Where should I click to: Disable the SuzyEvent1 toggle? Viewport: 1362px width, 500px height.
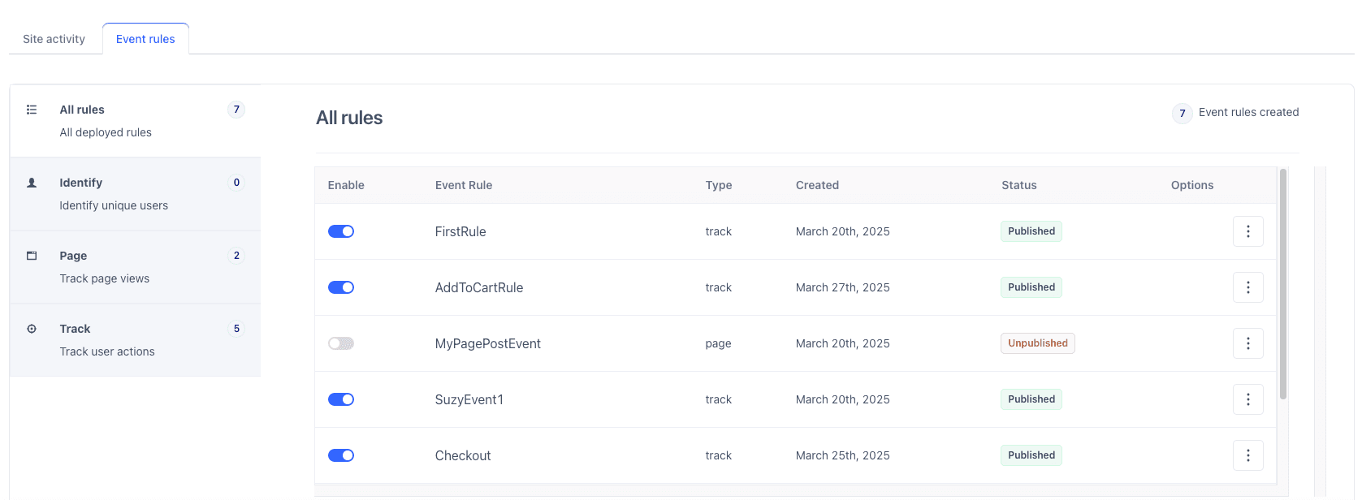click(341, 399)
